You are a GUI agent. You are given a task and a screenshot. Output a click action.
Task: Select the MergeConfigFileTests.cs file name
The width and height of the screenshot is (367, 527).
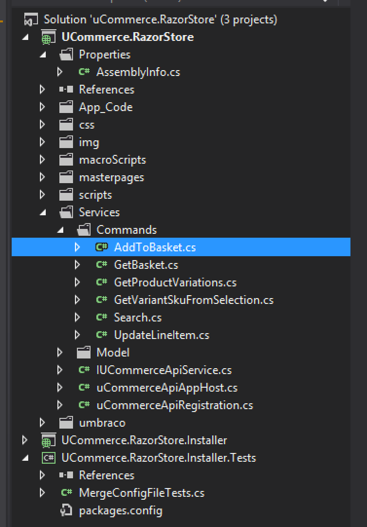pyautogui.click(x=142, y=493)
